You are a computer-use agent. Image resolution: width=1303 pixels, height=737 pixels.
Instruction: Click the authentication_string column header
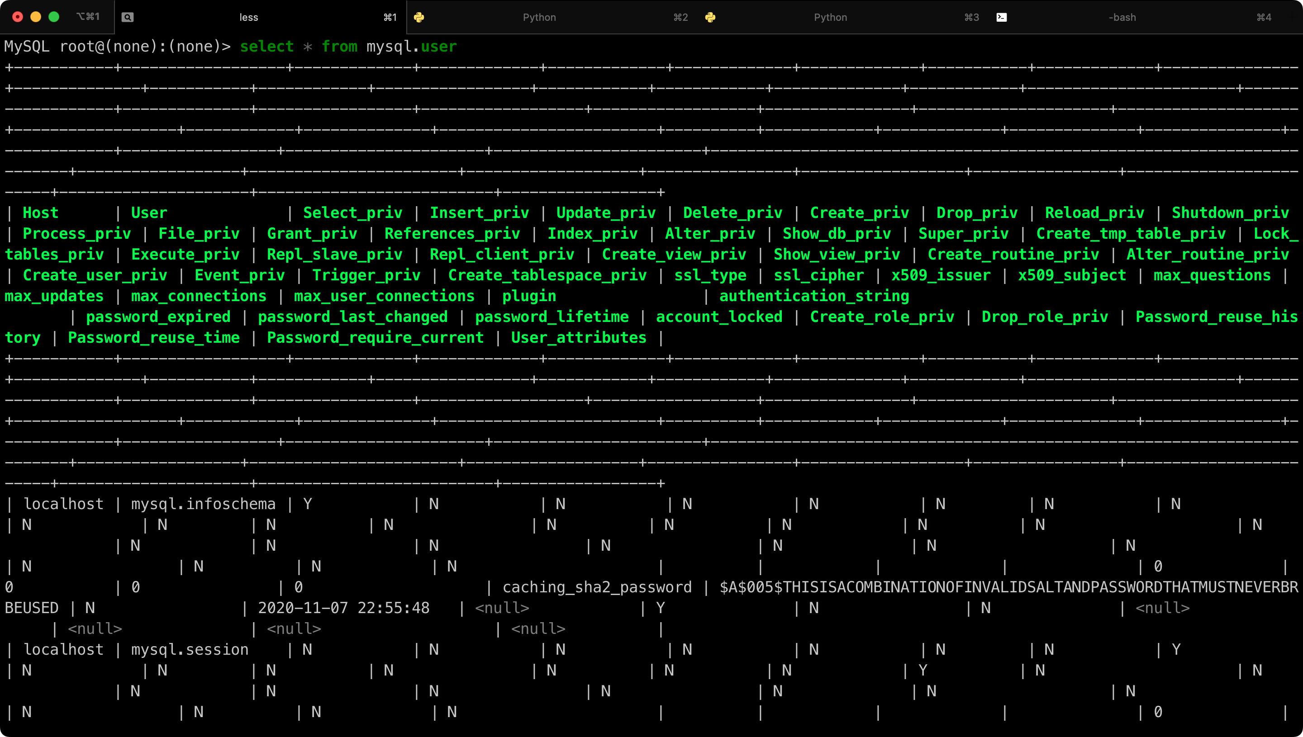click(814, 296)
